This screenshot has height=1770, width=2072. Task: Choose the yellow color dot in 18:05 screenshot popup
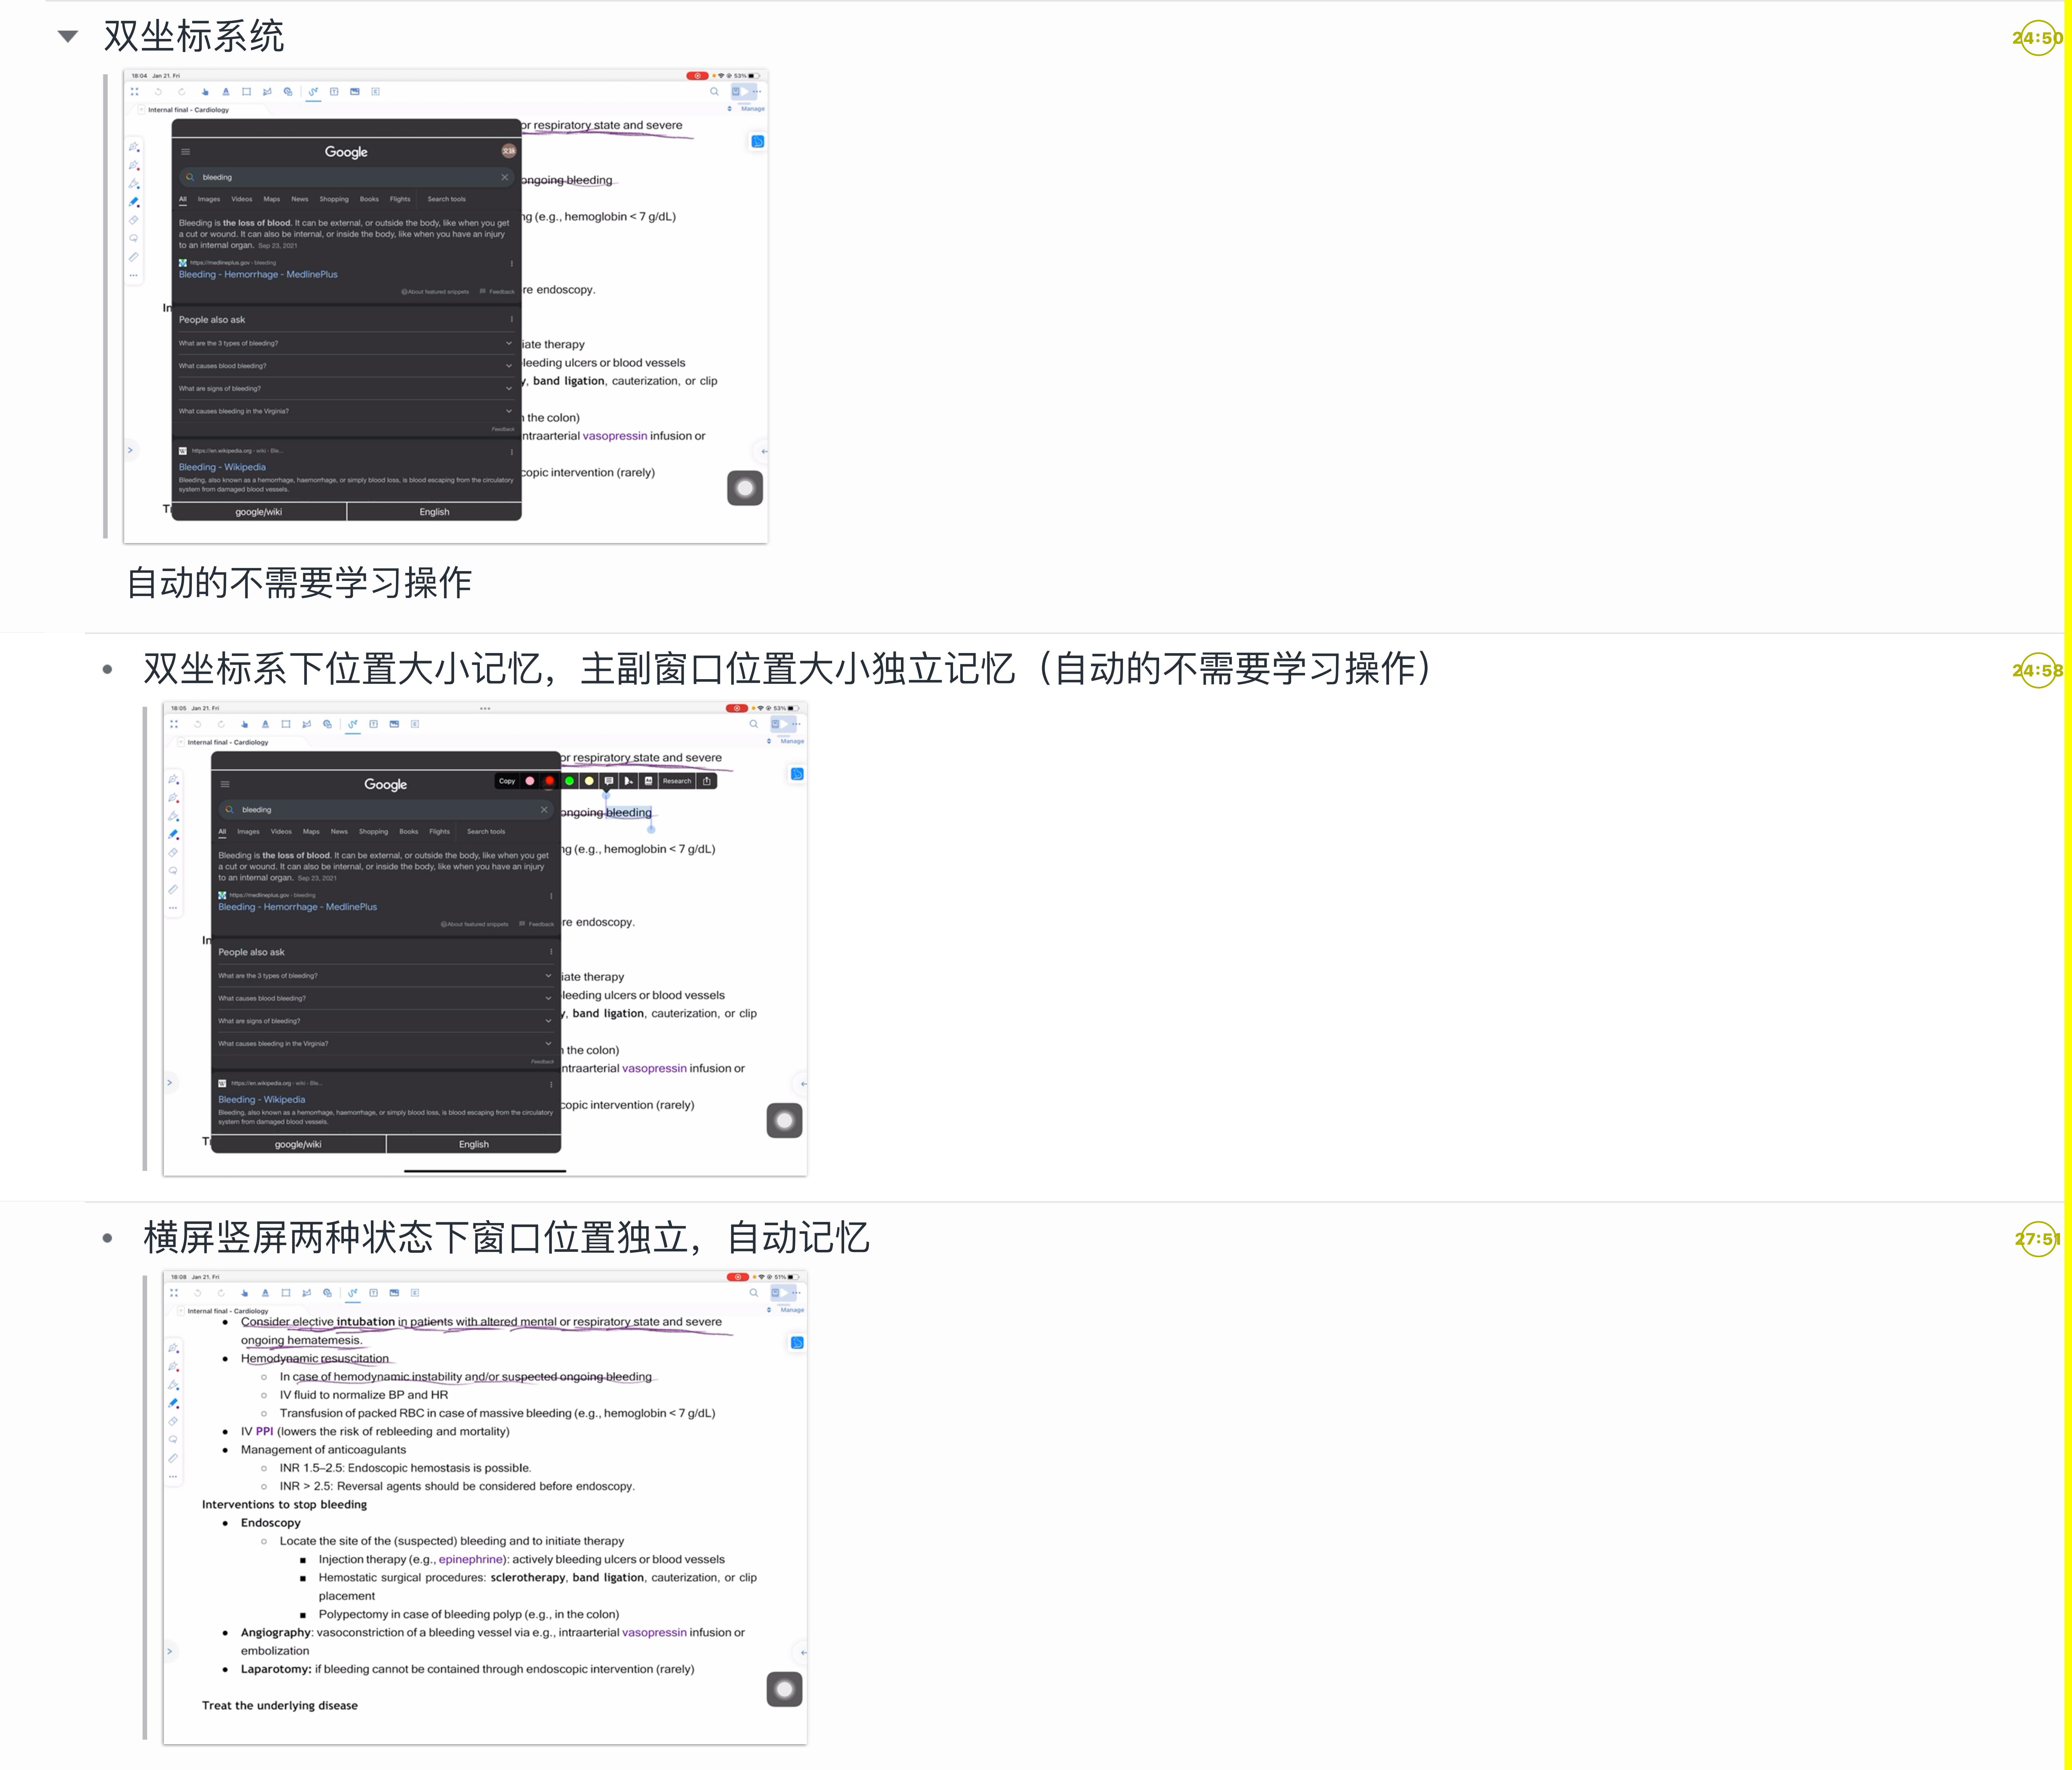tap(589, 781)
